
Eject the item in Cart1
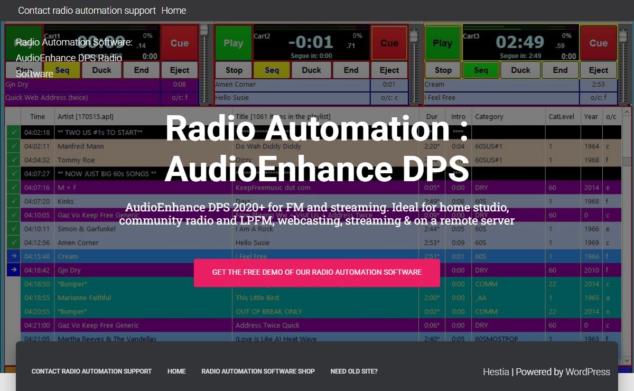180,70
